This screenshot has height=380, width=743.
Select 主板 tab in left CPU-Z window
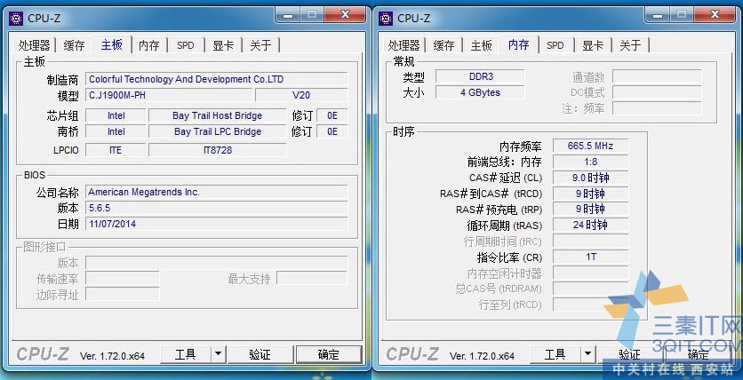click(112, 44)
